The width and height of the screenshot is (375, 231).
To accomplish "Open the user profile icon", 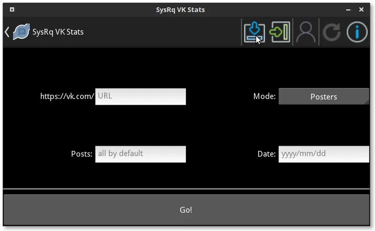I will [x=306, y=32].
